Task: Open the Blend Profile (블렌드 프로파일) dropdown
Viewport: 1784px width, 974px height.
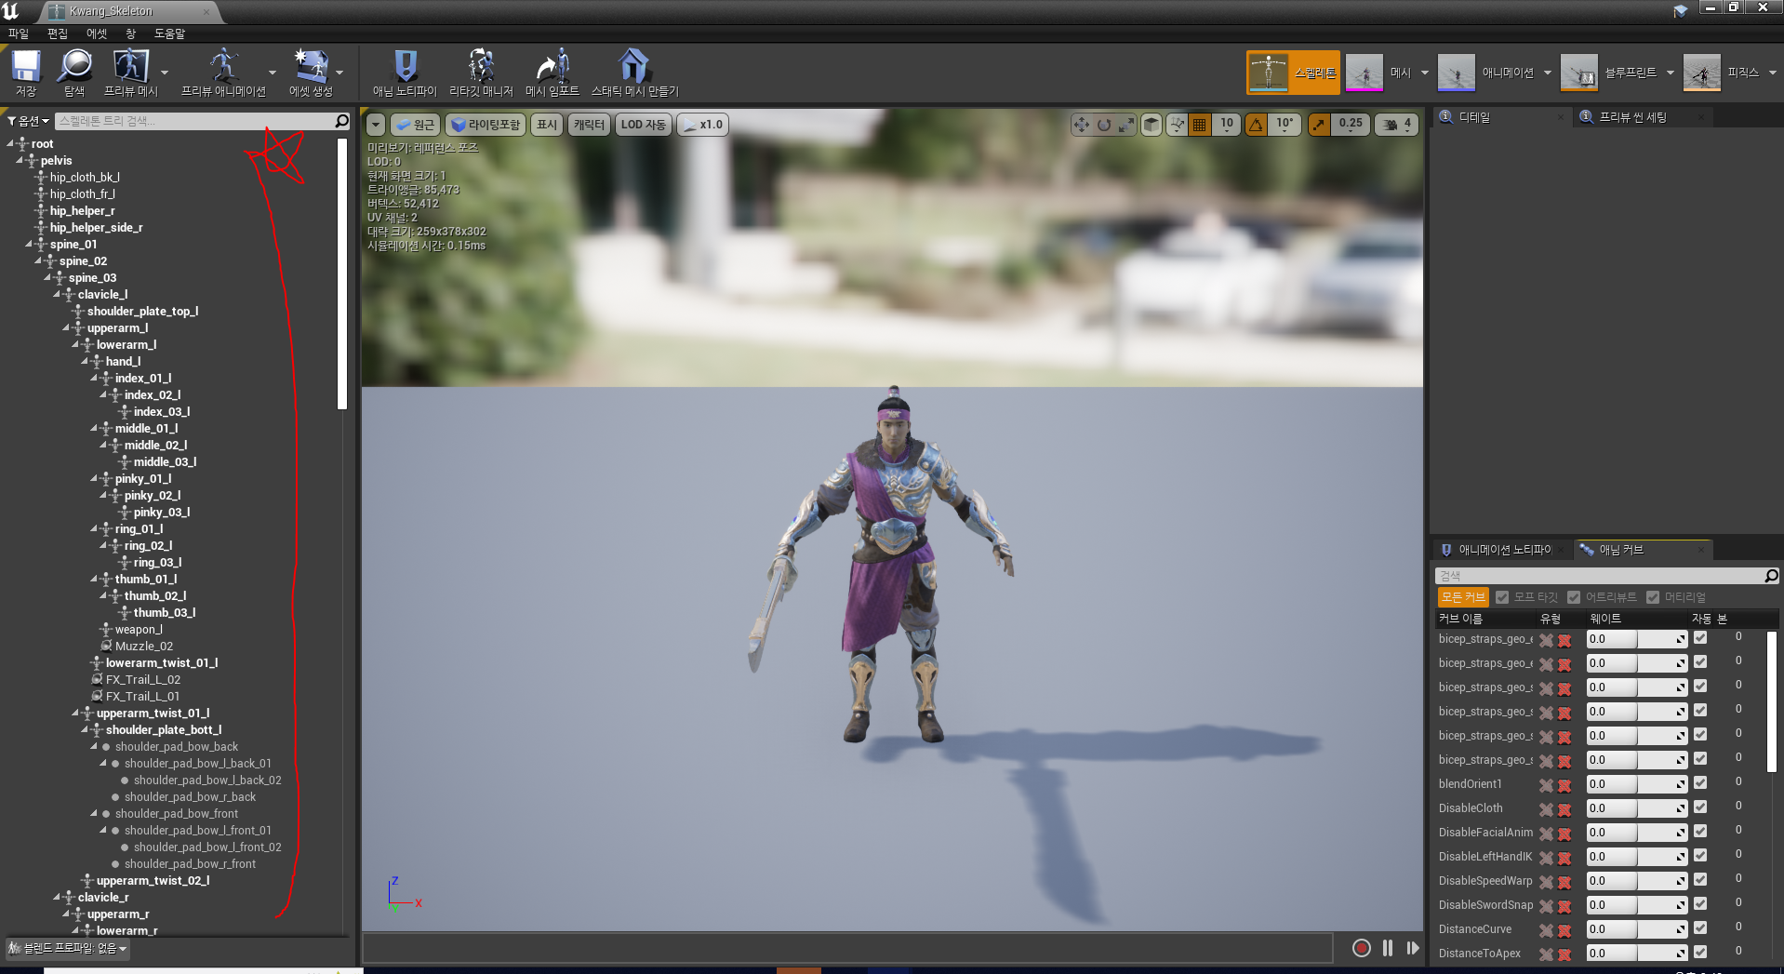Action: click(67, 949)
